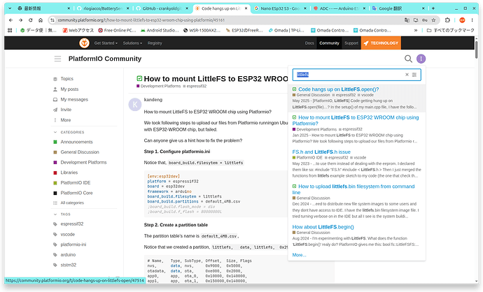Open the vscode tag in sidebar
This screenshot has width=483, height=292.
(x=67, y=234)
